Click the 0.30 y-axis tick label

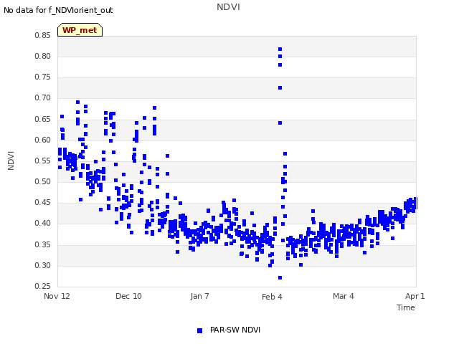[x=42, y=266]
